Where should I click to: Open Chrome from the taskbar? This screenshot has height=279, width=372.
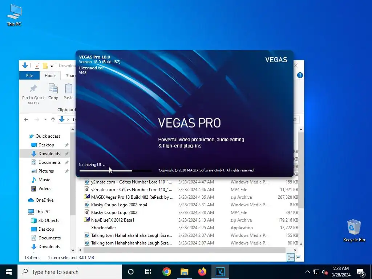click(x=166, y=272)
